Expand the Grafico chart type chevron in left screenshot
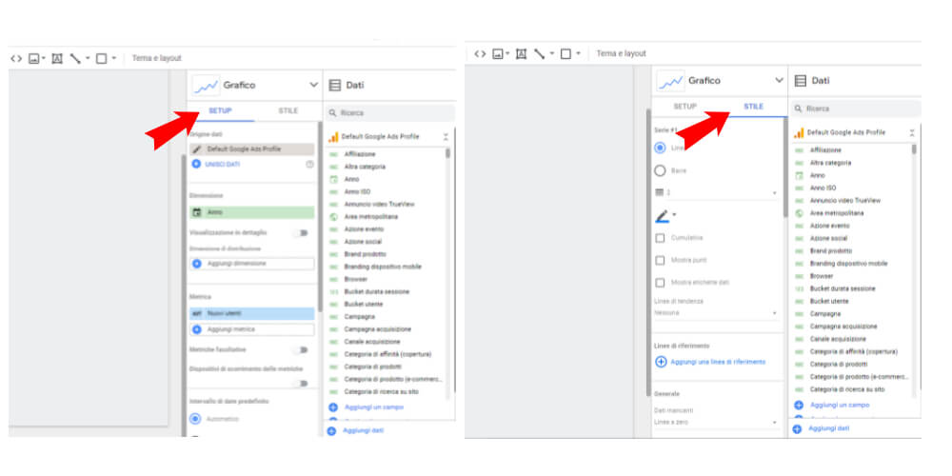This screenshot has height=476, width=952. click(313, 86)
